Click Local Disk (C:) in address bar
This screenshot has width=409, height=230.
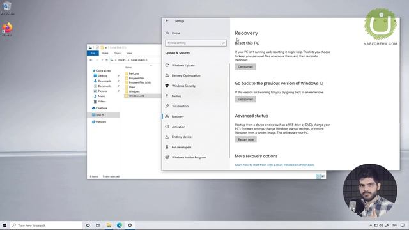pos(139,60)
